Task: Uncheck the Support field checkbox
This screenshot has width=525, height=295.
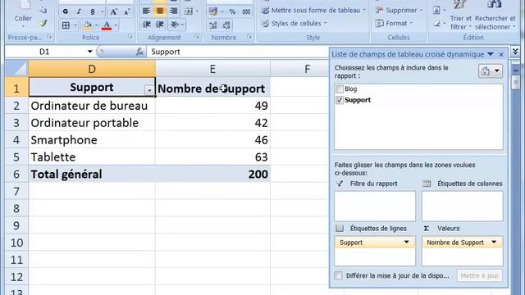Action: 340,100
